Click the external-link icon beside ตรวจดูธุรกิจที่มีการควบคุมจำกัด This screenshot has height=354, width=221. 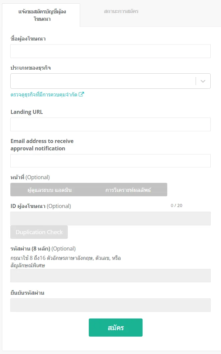pyautogui.click(x=81, y=94)
